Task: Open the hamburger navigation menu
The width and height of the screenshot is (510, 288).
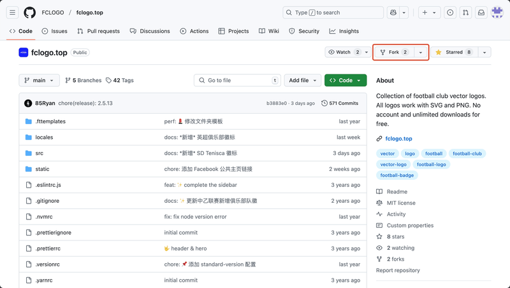Action: [x=13, y=13]
